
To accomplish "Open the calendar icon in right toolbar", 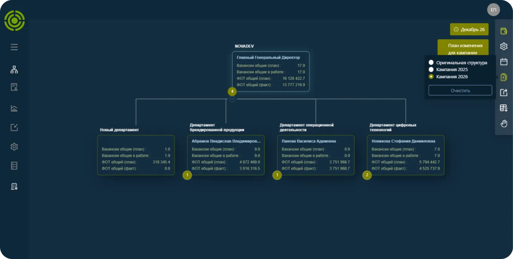I will [504, 62].
